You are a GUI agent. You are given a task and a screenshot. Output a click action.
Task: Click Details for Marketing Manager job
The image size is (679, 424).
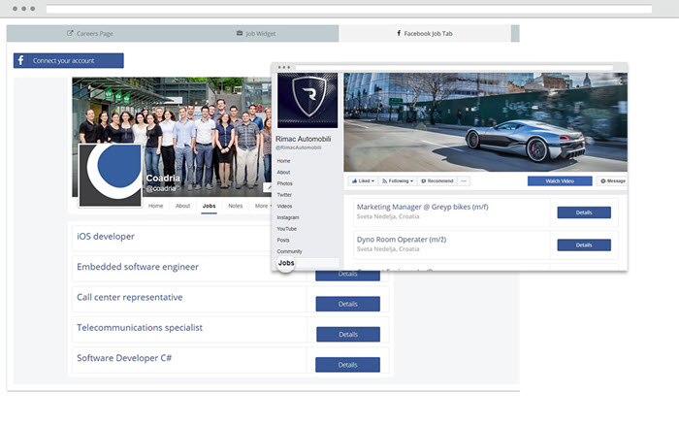pyautogui.click(x=584, y=212)
